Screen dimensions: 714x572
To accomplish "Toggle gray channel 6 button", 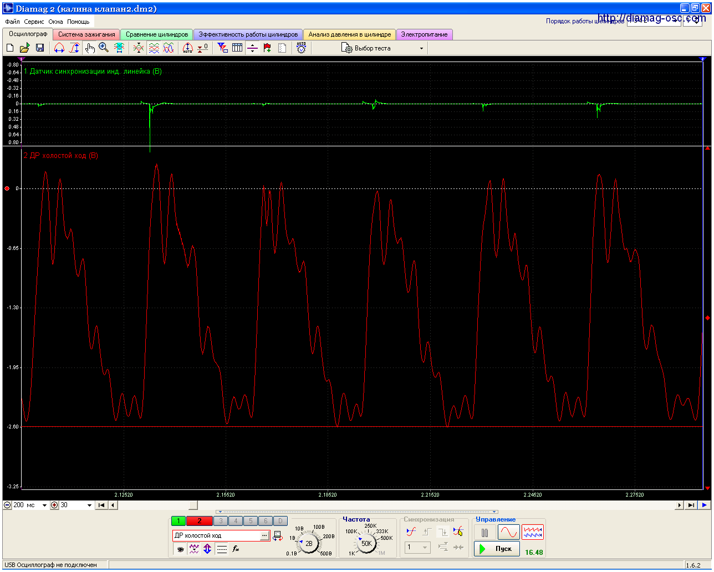I will [266, 520].
